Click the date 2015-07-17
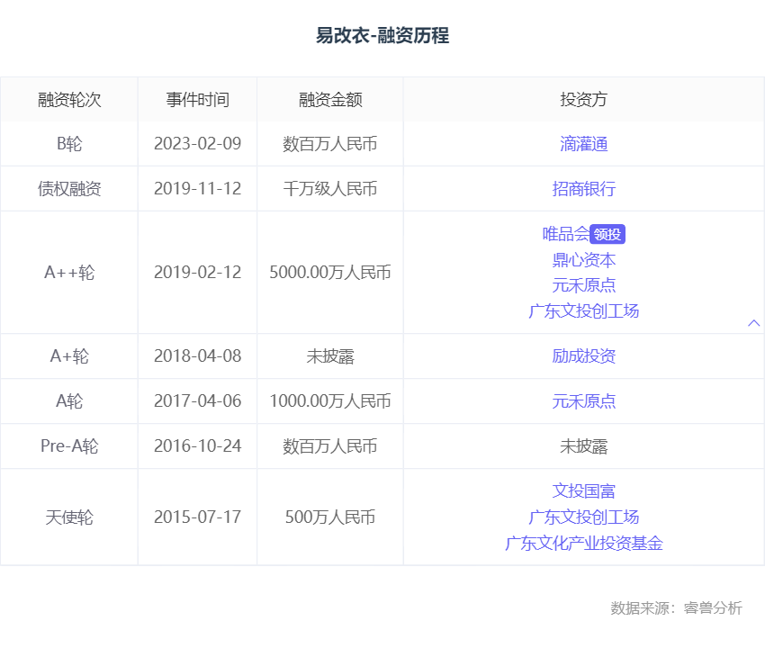The width and height of the screenshot is (765, 648). coord(198,517)
